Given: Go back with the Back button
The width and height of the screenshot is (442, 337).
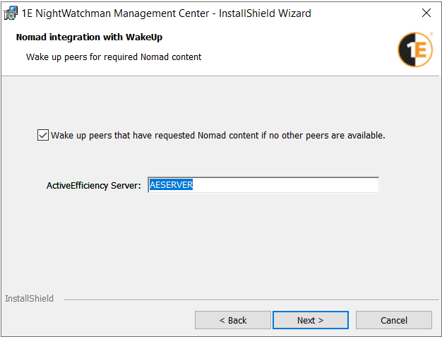Looking at the screenshot, I should [232, 320].
